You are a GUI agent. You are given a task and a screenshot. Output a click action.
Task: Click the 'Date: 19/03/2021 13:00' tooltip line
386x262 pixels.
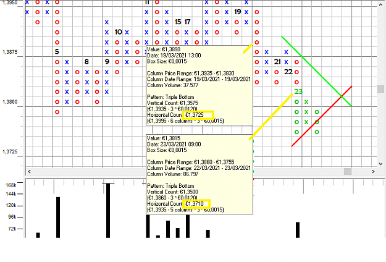[x=174, y=55]
